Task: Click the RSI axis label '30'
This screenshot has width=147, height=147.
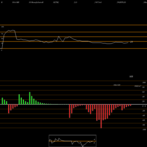Action: 2,43
